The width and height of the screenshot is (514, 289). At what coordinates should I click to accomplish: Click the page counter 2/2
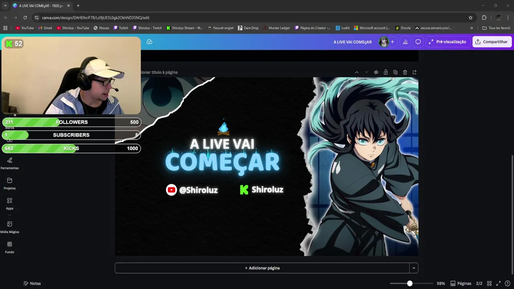click(479, 283)
